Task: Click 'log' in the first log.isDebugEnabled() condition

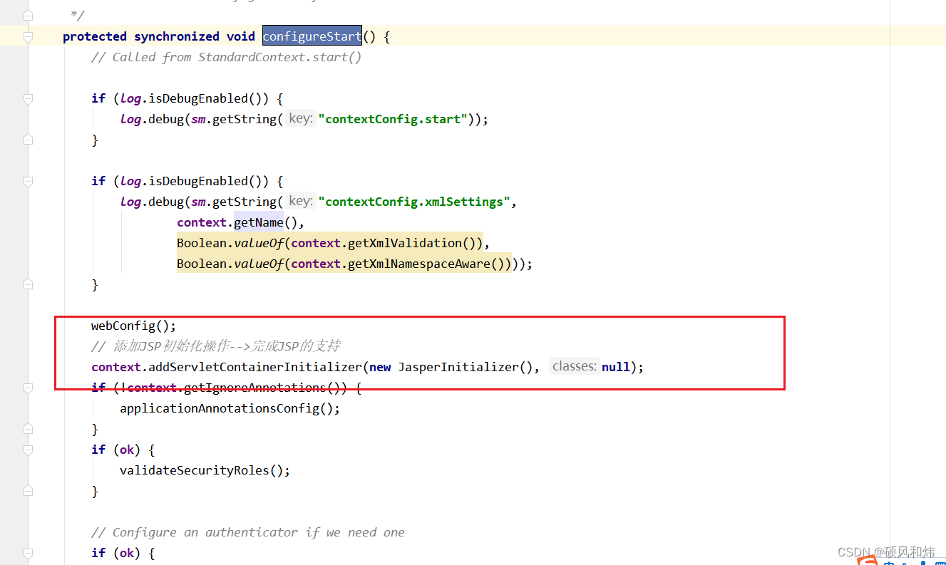Action: pyautogui.click(x=130, y=98)
